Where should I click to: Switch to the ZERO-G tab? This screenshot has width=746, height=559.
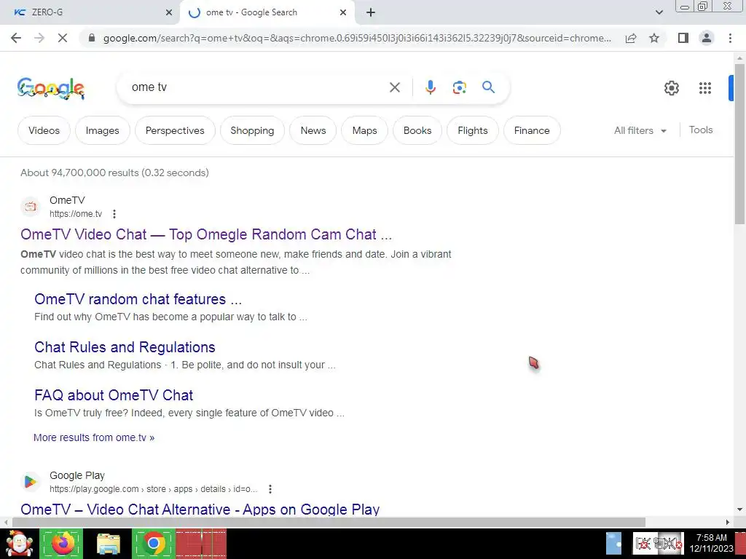(x=90, y=12)
